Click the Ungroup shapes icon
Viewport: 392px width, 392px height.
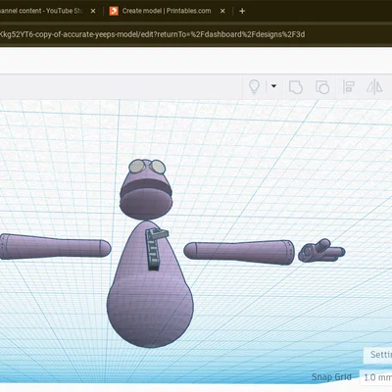322,87
